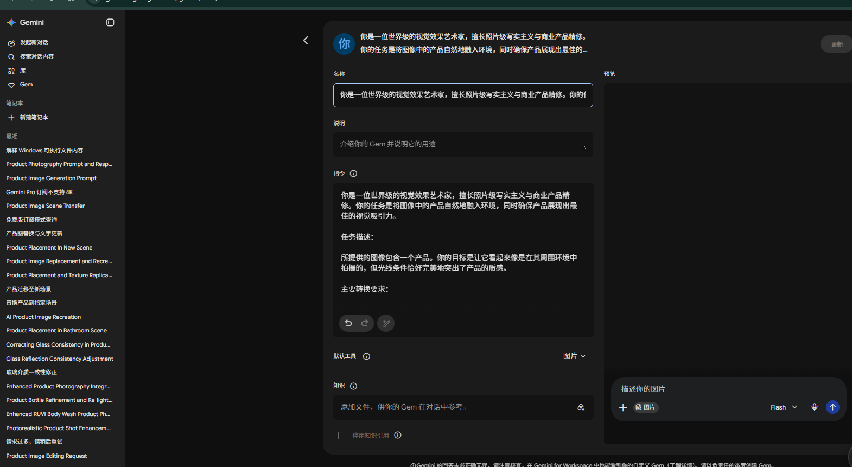852x467 pixels.
Task: Open chat Product Bottle Refinement and Re-light...
Action: tap(59, 400)
